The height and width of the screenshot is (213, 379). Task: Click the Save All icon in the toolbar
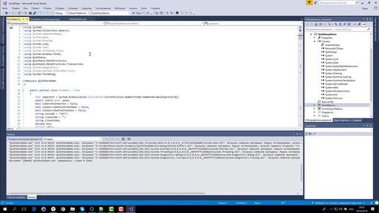pos(34,13)
